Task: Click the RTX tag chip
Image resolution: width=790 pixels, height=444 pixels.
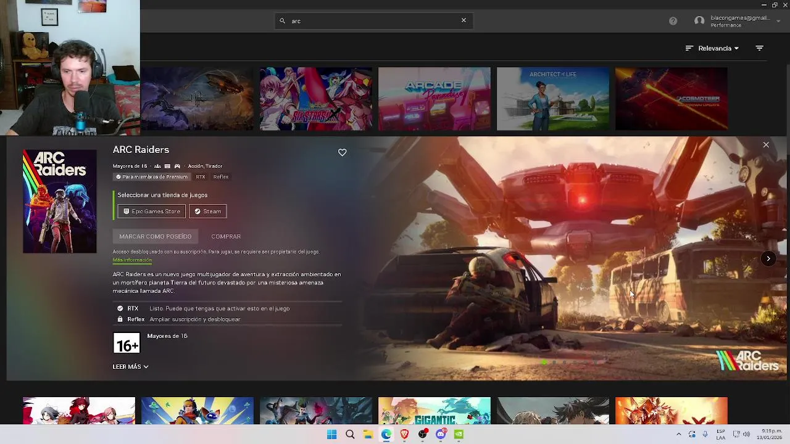Action: coord(201,177)
